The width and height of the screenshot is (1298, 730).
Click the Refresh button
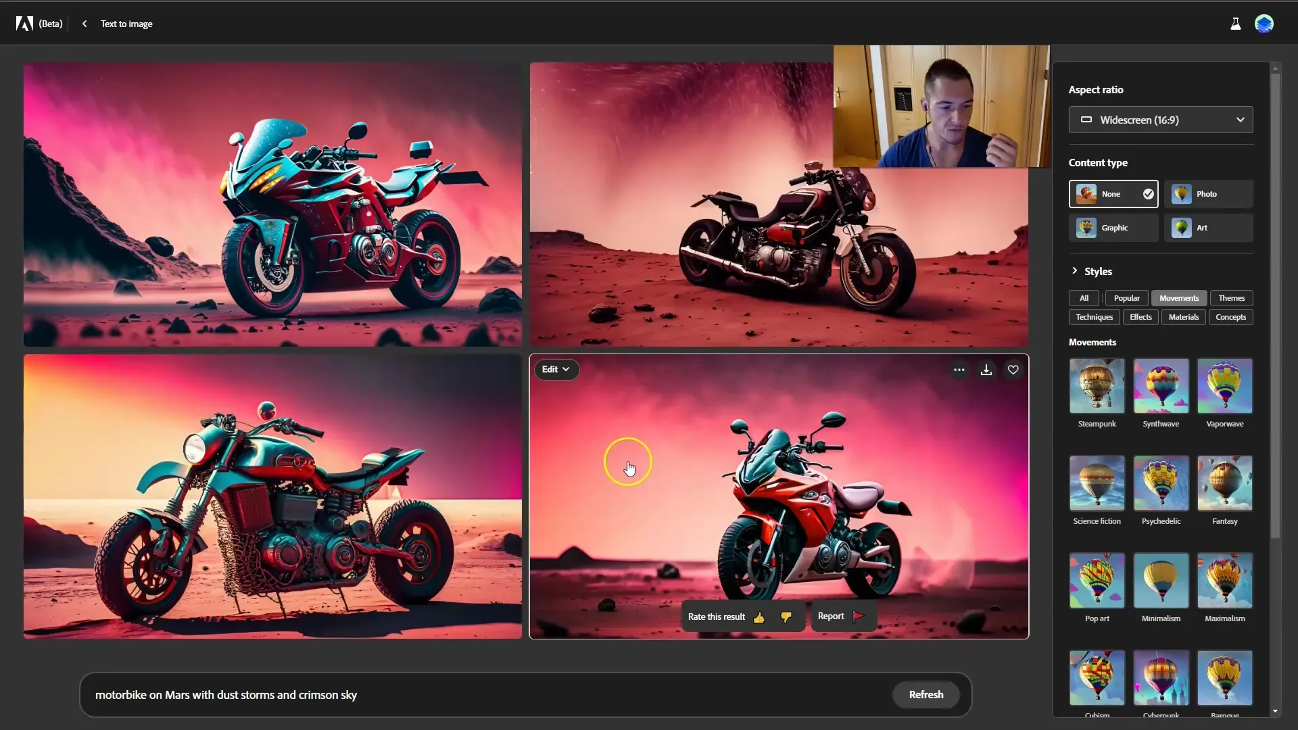[x=926, y=695]
